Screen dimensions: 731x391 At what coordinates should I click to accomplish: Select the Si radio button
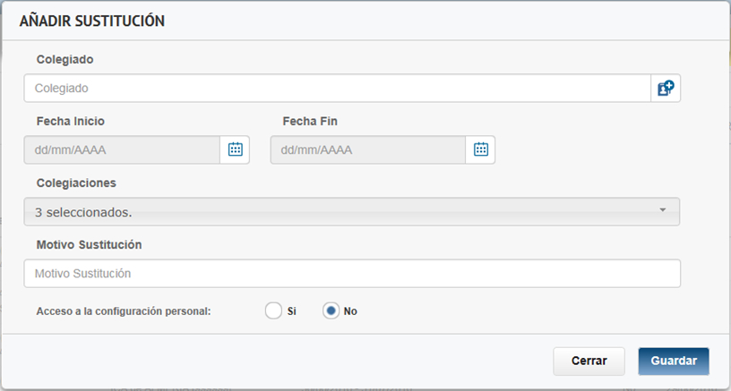[x=274, y=311]
